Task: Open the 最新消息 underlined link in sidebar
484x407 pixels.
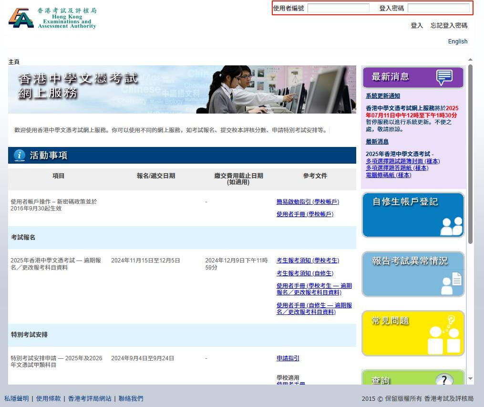Action: 377,142
